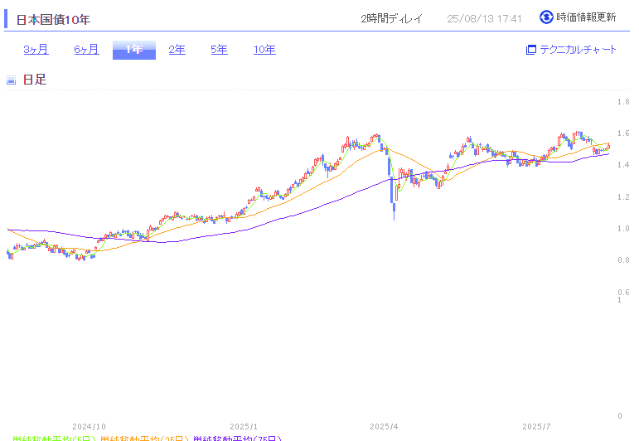Click the 2025/1 x-axis label

click(244, 426)
